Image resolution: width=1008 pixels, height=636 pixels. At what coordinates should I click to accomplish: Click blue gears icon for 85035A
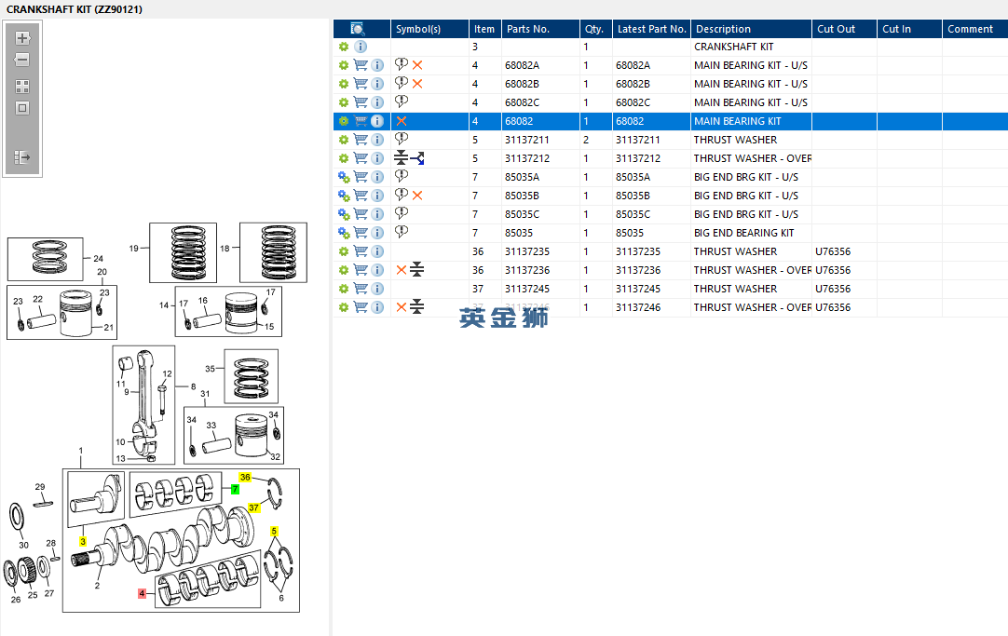(x=343, y=177)
